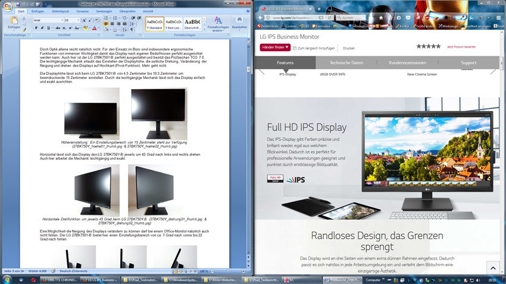Switch to the Sendungen ribbon tab

104,11
